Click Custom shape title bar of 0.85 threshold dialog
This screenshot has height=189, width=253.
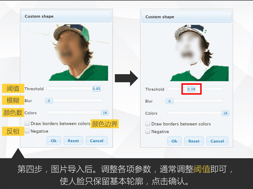click(66, 16)
